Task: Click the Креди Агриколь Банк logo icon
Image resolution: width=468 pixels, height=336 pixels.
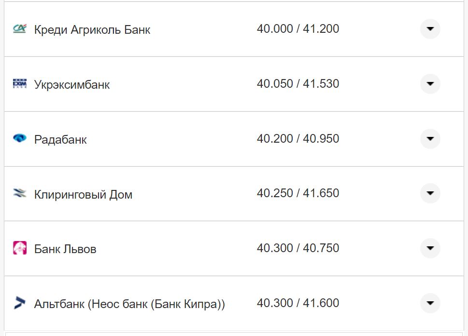Action: [x=20, y=29]
